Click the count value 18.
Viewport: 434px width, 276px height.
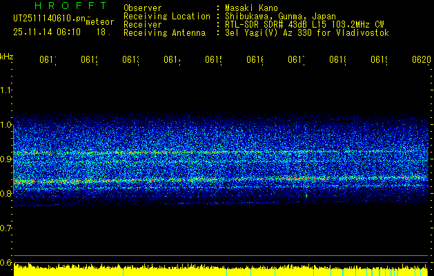[x=103, y=32]
